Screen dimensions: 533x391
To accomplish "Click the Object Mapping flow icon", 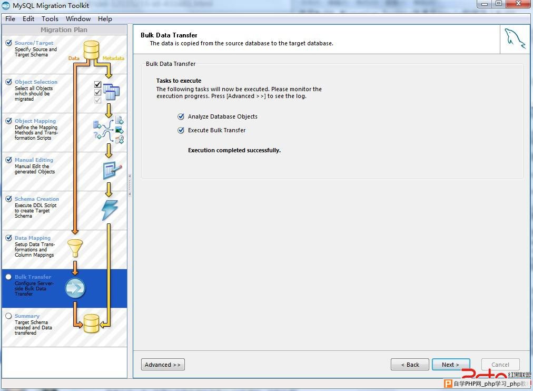I will tap(108, 130).
